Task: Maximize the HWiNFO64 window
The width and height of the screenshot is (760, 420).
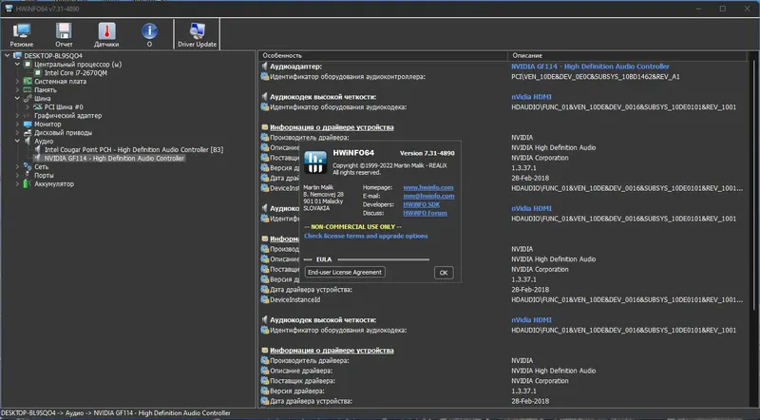Action: click(722, 9)
